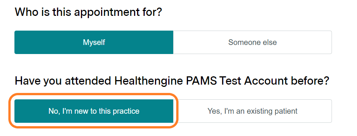
Task: Tap the Yes, I'm an existing patient text
Action: (x=253, y=111)
